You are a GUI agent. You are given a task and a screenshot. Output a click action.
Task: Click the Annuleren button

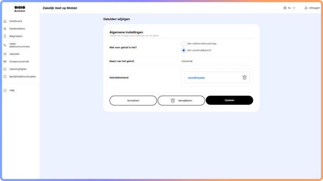[x=133, y=101]
